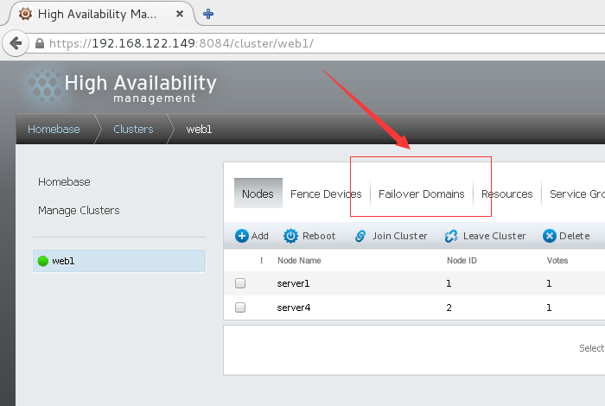Image resolution: width=605 pixels, height=406 pixels.
Task: Click the Reboot power icon
Action: (x=291, y=236)
